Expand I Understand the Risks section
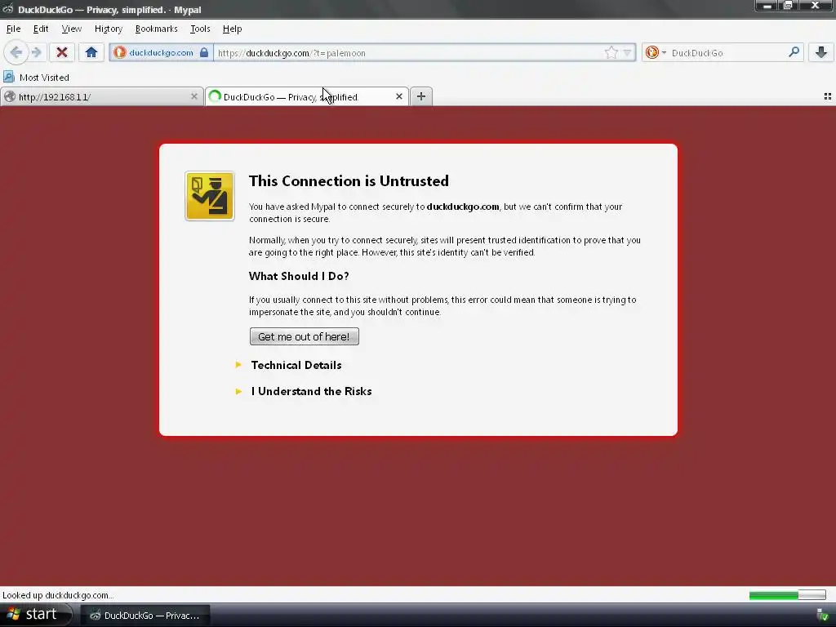 point(311,391)
